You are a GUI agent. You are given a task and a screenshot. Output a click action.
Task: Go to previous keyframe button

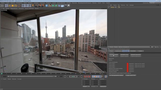tap(68, 76)
